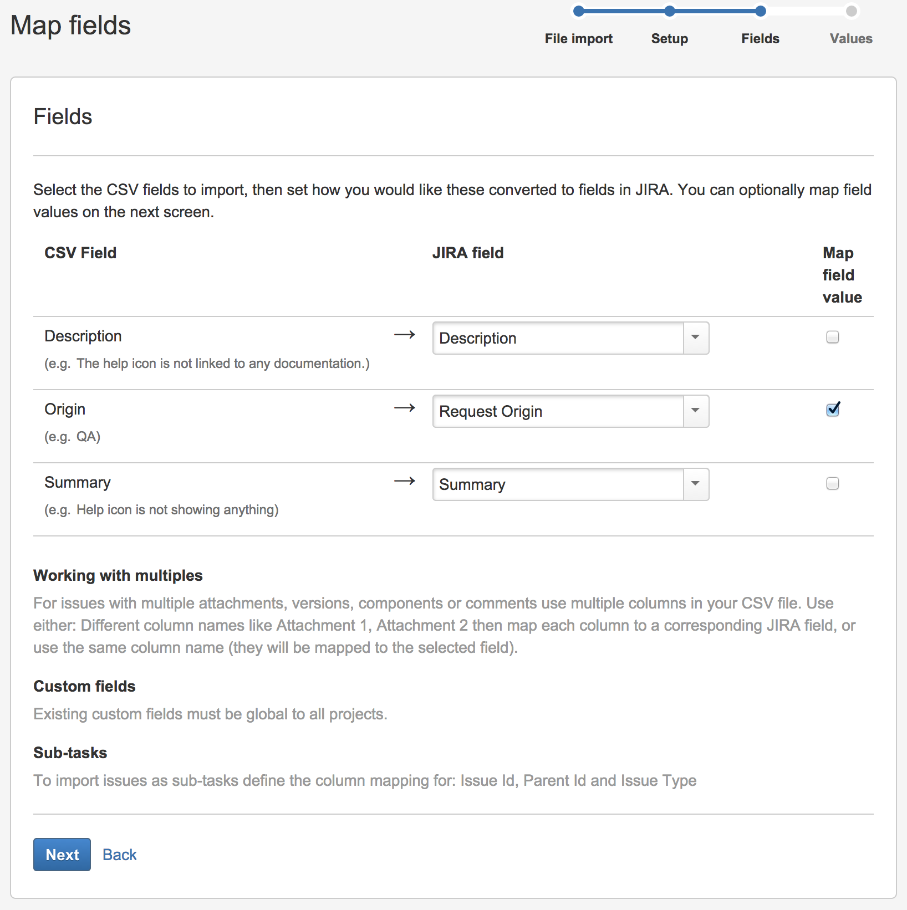Click the Setup progress step dot
Image resolution: width=907 pixels, height=910 pixels.
pos(670,11)
